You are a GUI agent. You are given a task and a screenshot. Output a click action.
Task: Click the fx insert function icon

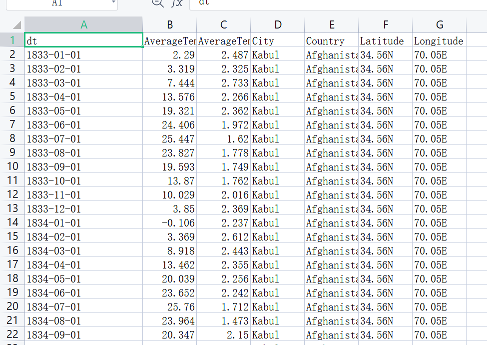(x=177, y=2)
